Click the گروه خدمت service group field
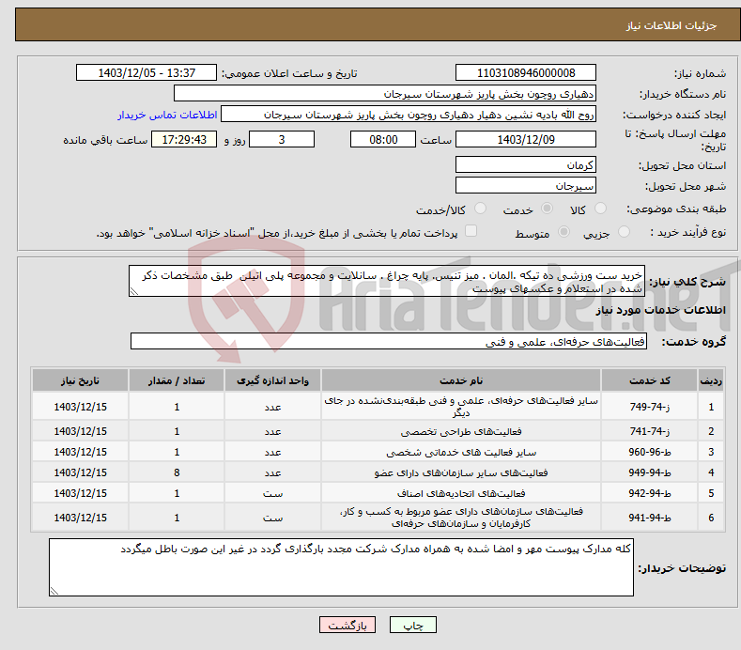Viewport: 741px width, 650px height. point(389,341)
